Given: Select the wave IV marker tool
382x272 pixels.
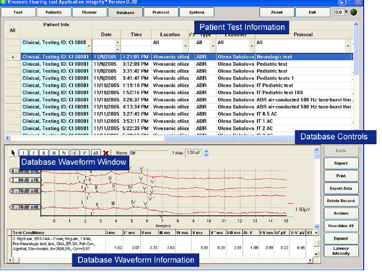Looking at the screenshot, I should coord(64,153).
